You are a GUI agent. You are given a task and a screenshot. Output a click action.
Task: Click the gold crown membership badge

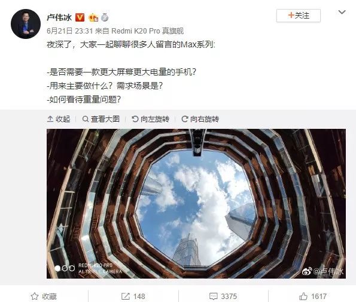point(93,17)
